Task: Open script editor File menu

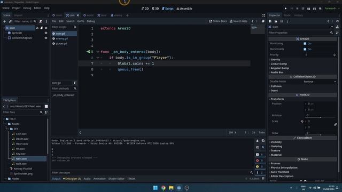Action: [54, 21]
